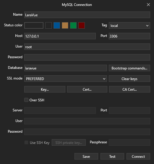Focus the SSH User field
The height and width of the screenshot is (164, 154).
coord(87,121)
